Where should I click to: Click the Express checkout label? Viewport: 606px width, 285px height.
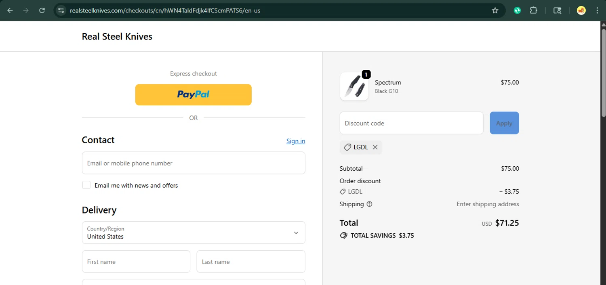pos(194,73)
